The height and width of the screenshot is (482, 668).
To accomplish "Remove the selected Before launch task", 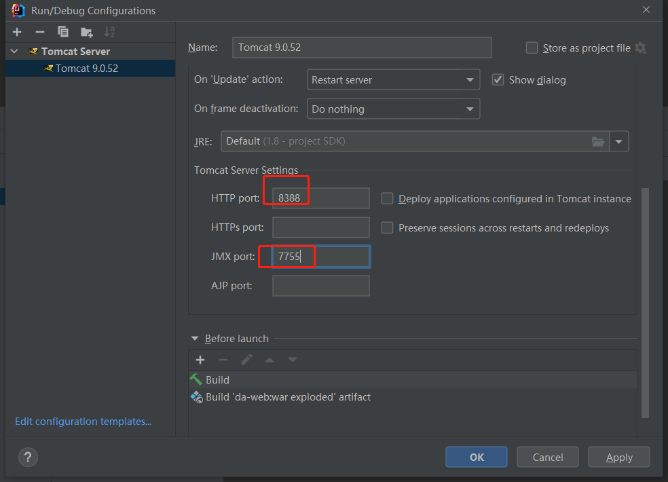I will tap(223, 360).
